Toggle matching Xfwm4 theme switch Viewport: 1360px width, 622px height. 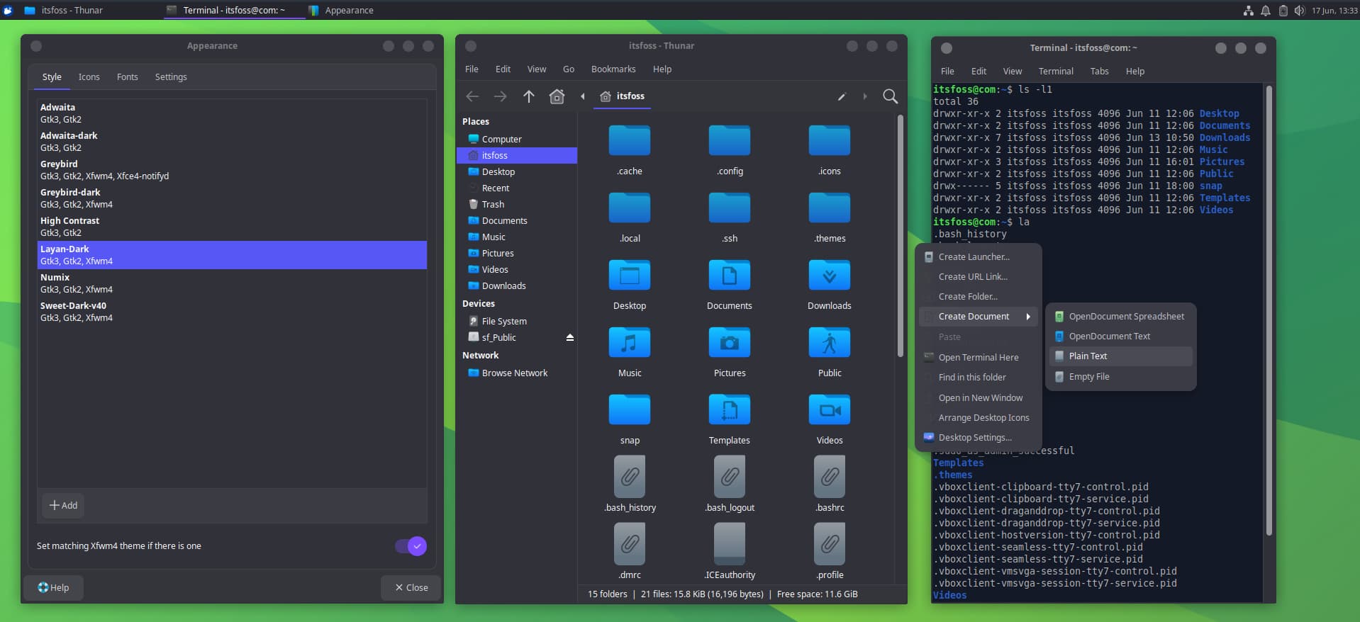pos(411,546)
